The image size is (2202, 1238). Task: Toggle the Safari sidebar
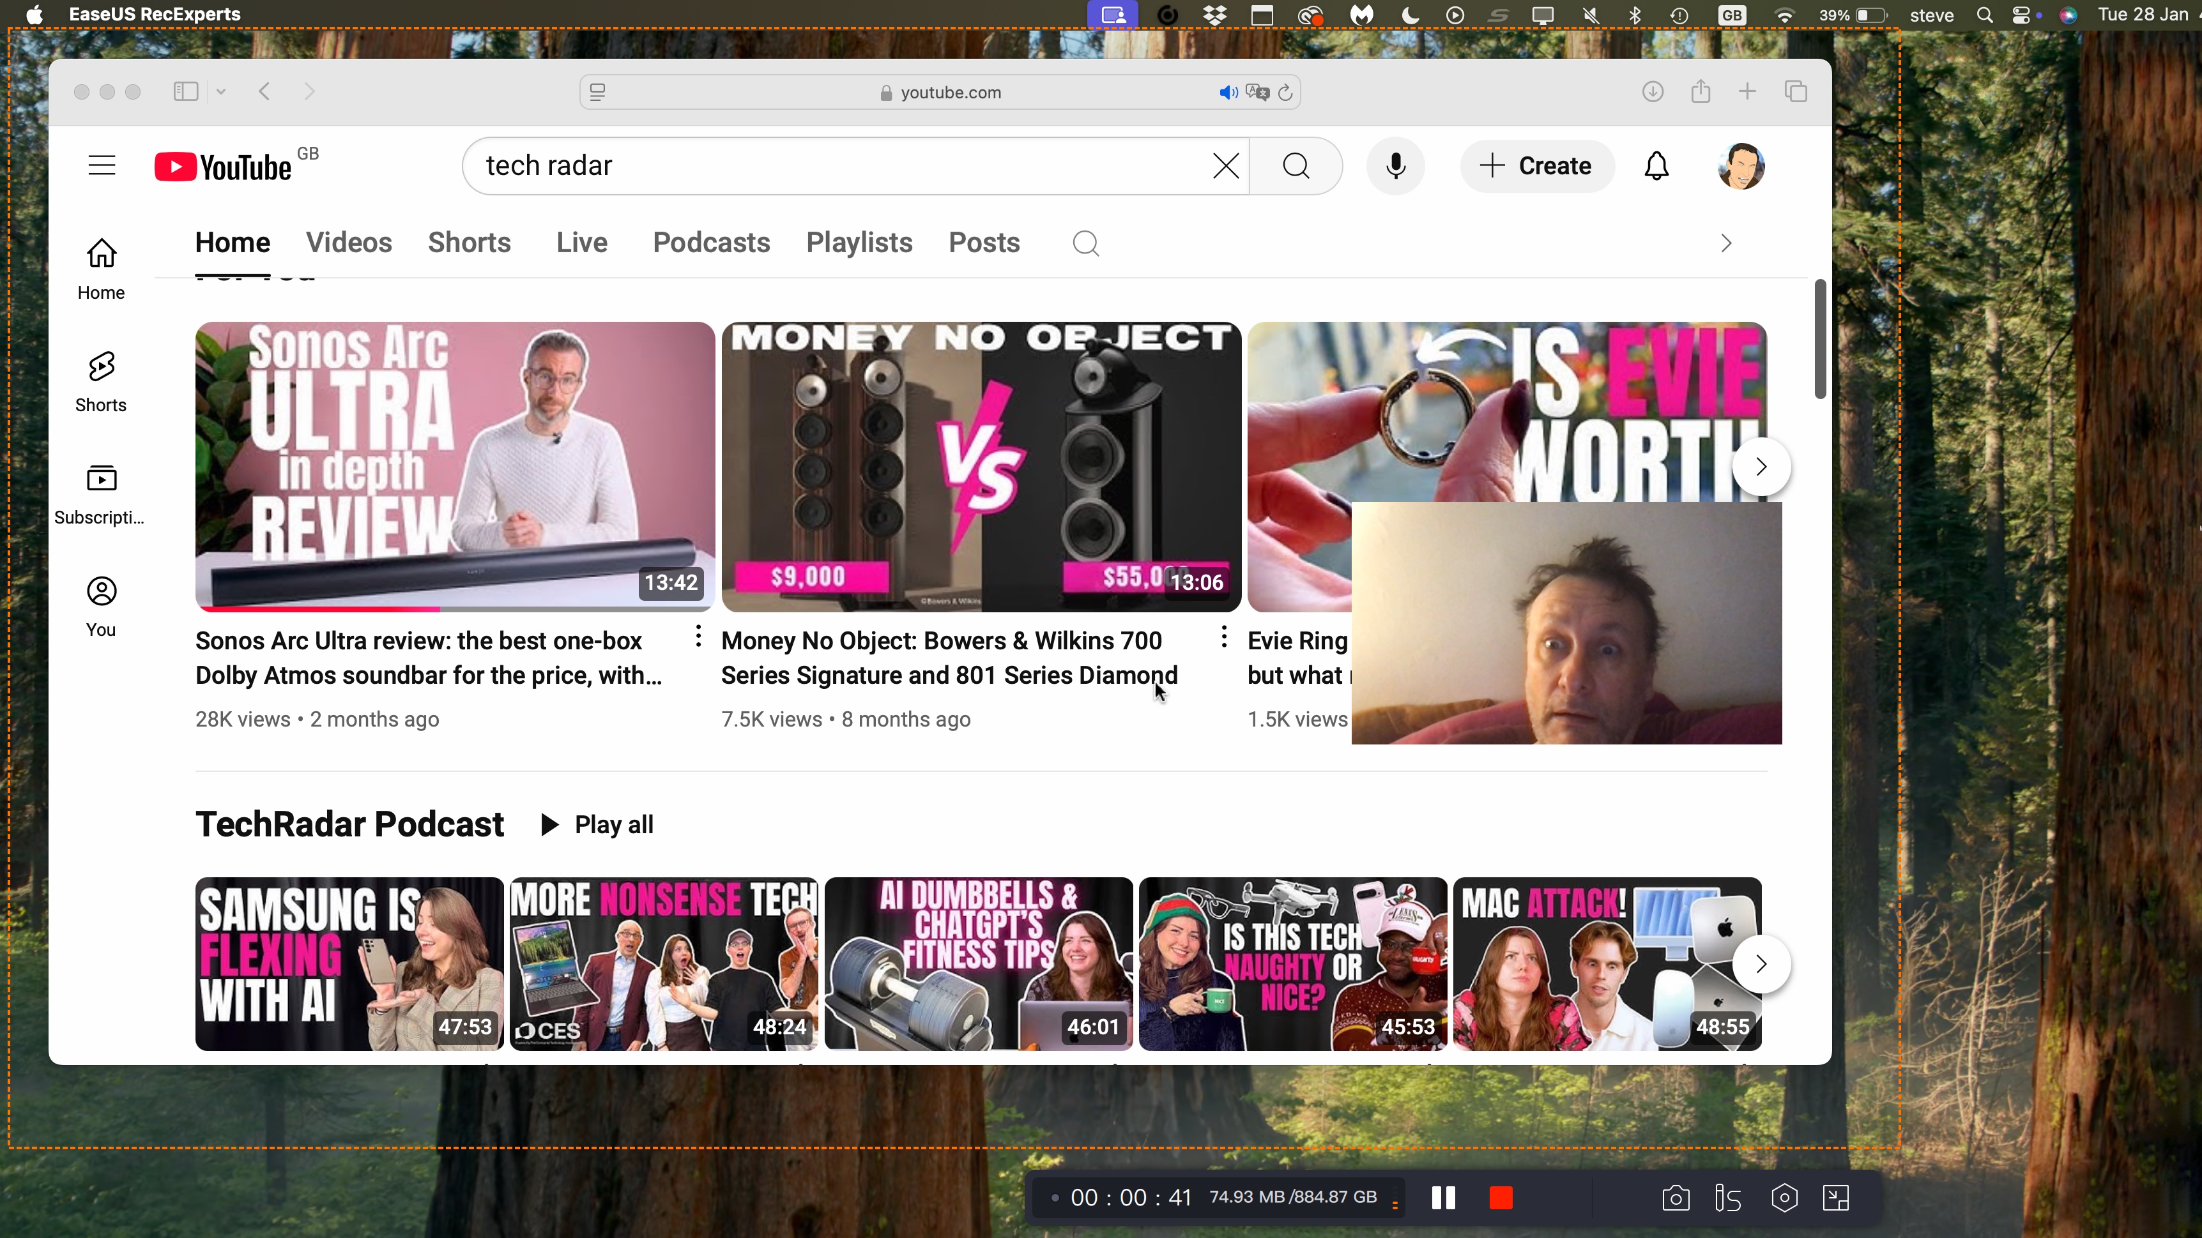pyautogui.click(x=185, y=91)
